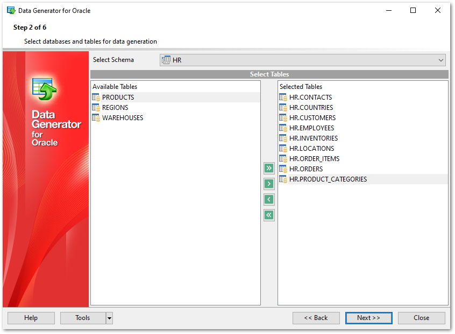This screenshot has height=334, width=455.
Task: Select REGIONS in Available Tables
Action: pyautogui.click(x=175, y=108)
